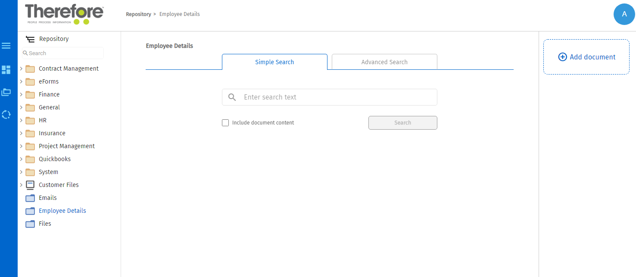Enable Include document content checkbox
Screen dimensions: 636x277
pyautogui.click(x=225, y=123)
